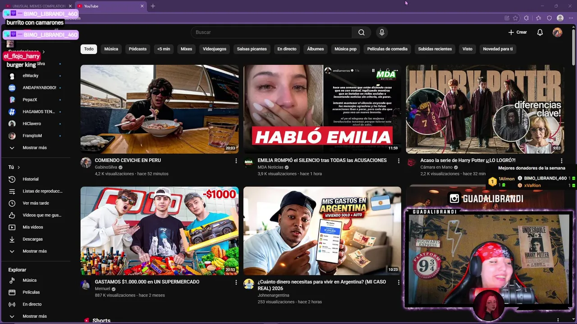Click browser favorites star icon
Viewport: 577px width, 324px height.
click(538, 18)
